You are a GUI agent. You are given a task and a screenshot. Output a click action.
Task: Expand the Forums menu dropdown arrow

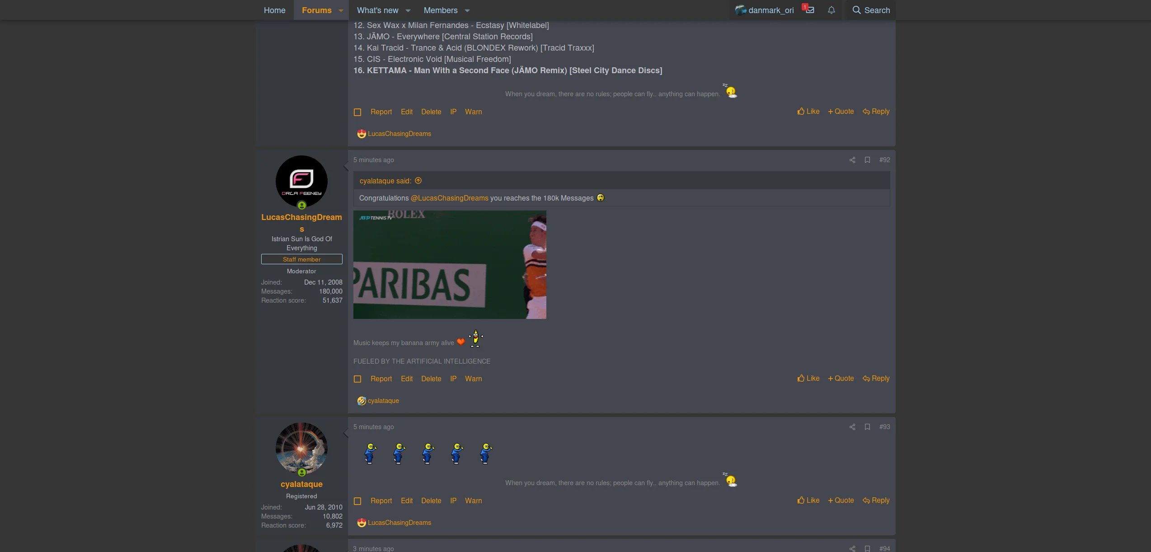(341, 10)
